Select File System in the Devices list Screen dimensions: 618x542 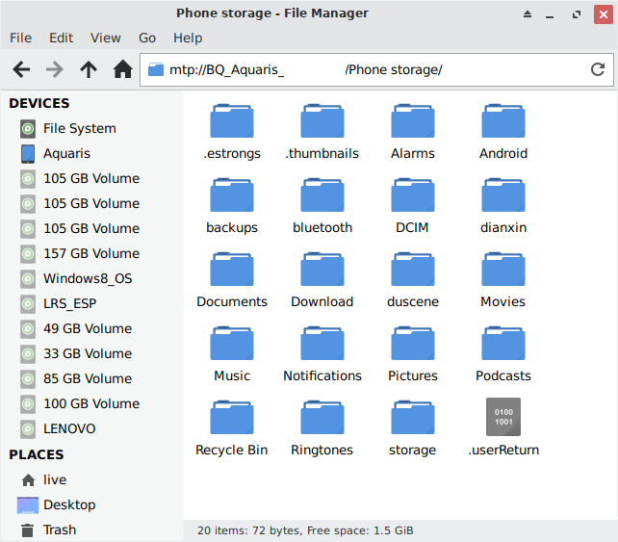(x=79, y=128)
